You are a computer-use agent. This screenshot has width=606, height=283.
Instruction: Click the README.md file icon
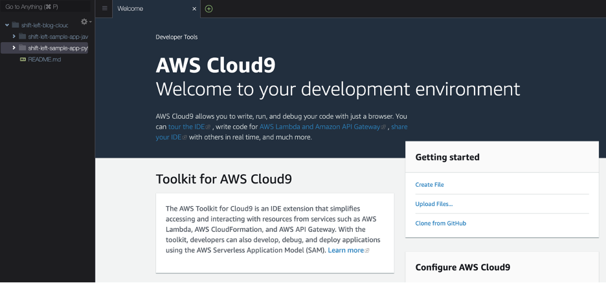coord(23,59)
